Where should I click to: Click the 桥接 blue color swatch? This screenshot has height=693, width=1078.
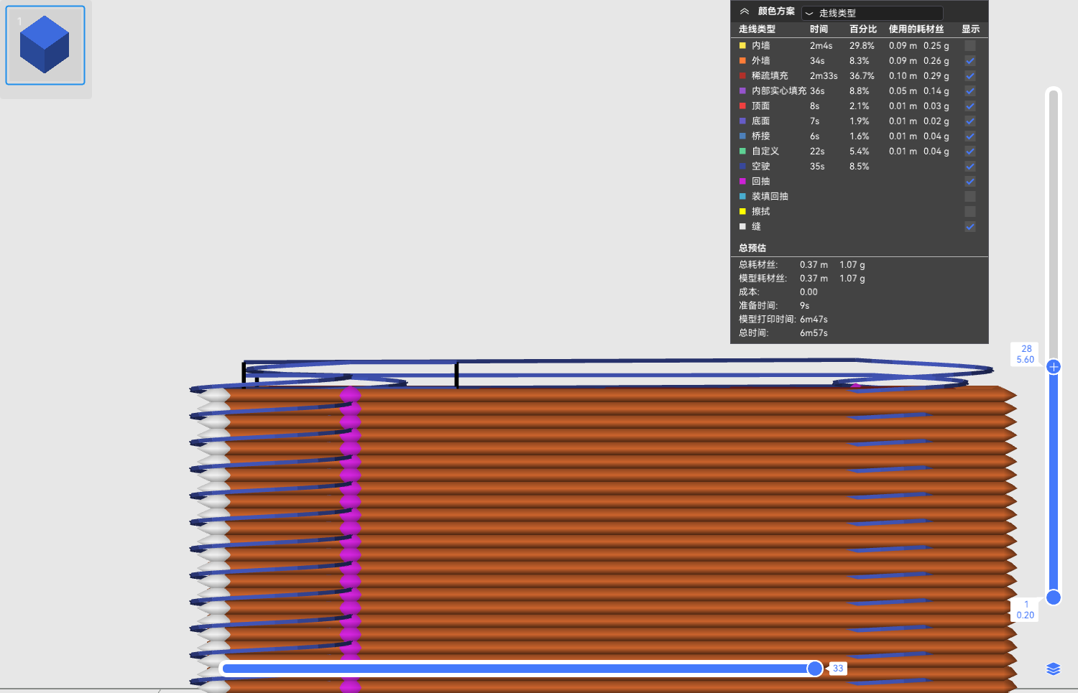coord(742,136)
